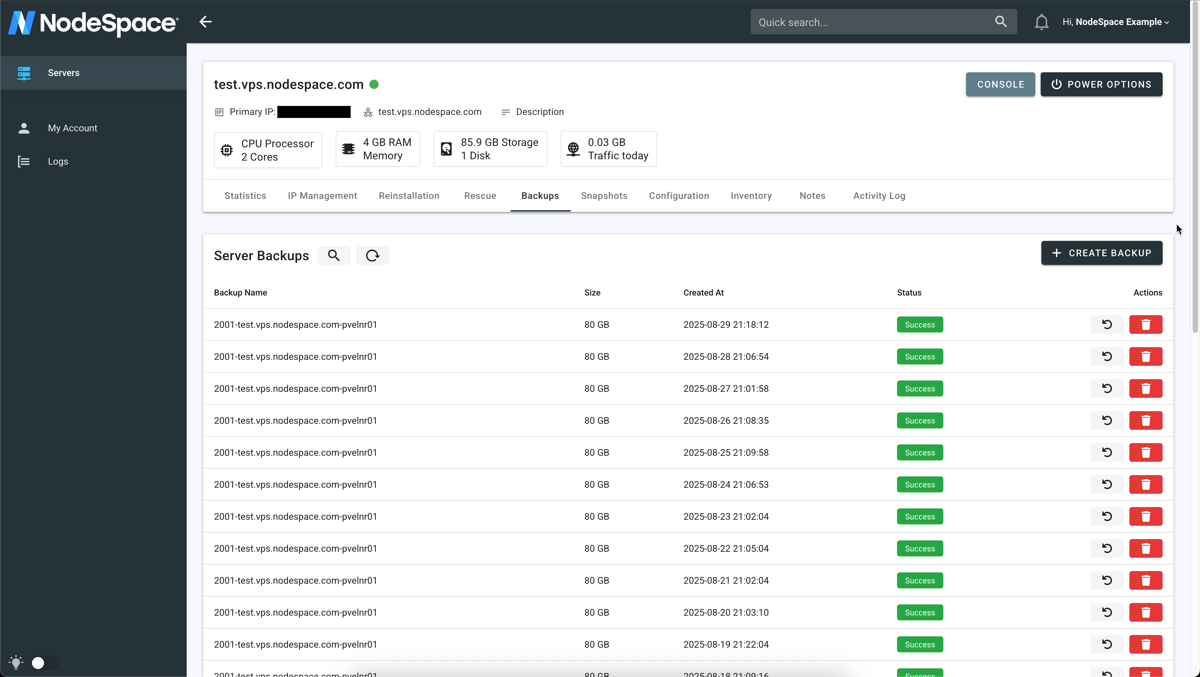This screenshot has height=677, width=1200.
Task: Open the notifications bell
Action: point(1041,22)
